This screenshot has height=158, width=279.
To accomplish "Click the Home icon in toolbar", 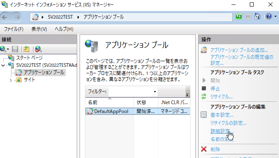I will (257, 16).
